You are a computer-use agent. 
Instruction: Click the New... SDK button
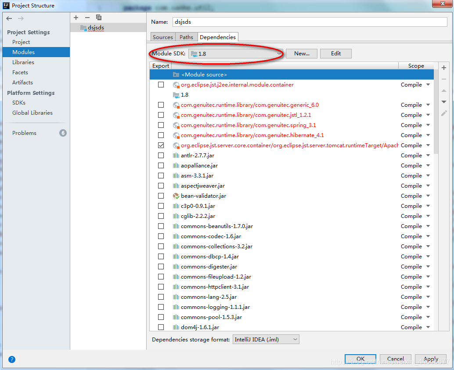click(302, 54)
